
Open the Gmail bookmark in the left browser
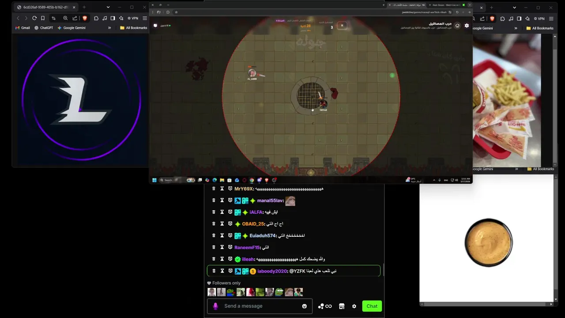pos(23,27)
